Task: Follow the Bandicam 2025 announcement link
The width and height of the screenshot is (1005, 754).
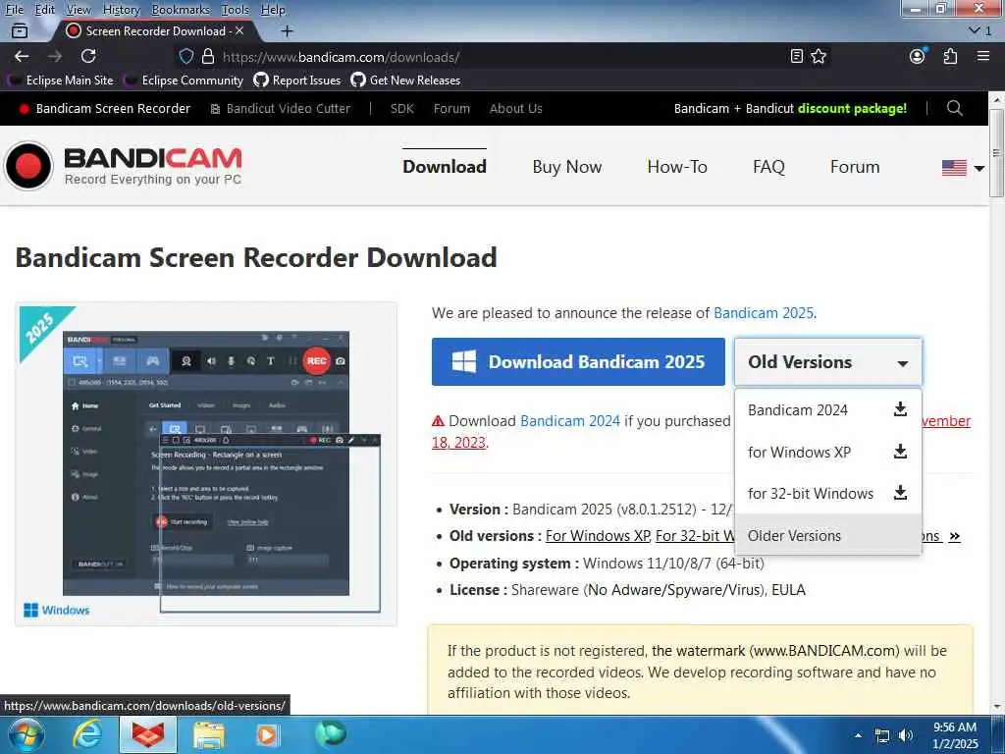Action: (764, 313)
